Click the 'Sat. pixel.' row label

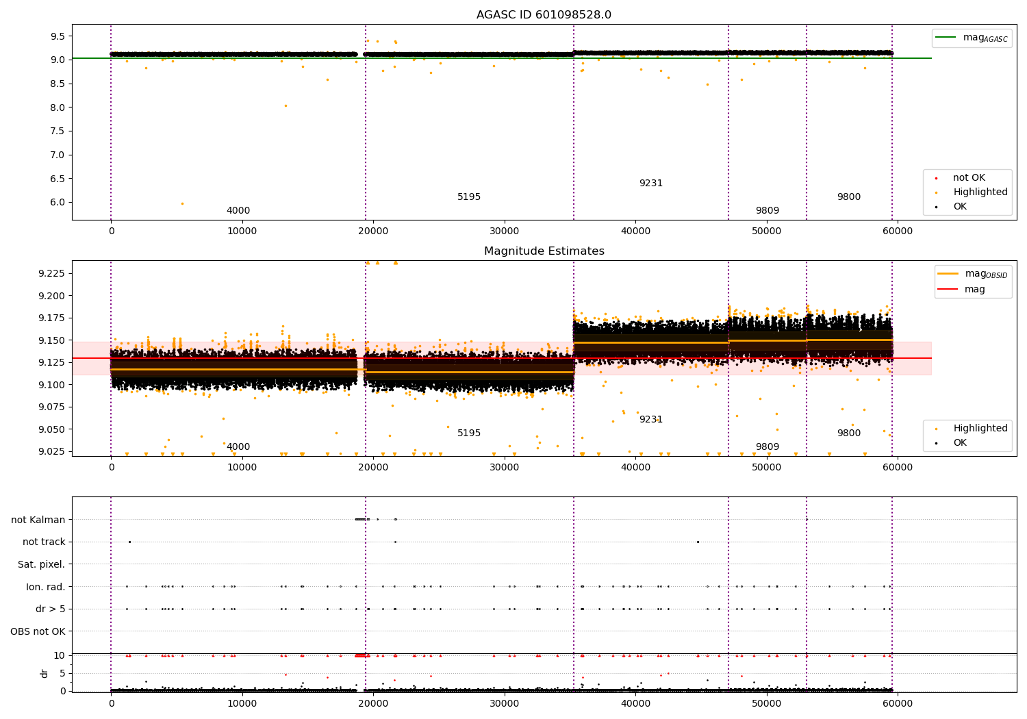[x=42, y=564]
